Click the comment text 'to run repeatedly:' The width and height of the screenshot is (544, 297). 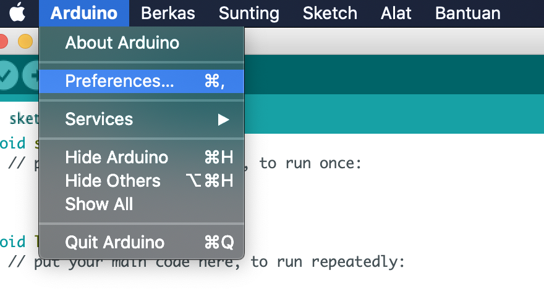click(328, 262)
